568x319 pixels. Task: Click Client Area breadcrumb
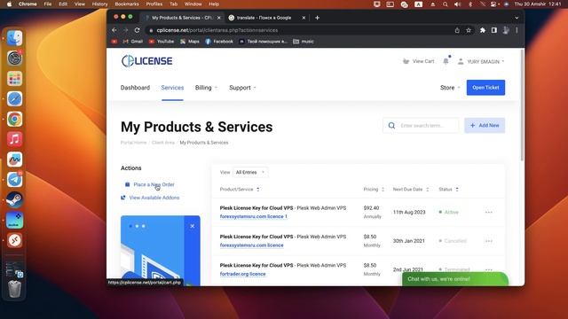pos(163,143)
